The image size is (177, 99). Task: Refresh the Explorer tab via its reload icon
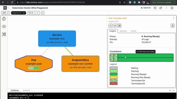click(24, 13)
